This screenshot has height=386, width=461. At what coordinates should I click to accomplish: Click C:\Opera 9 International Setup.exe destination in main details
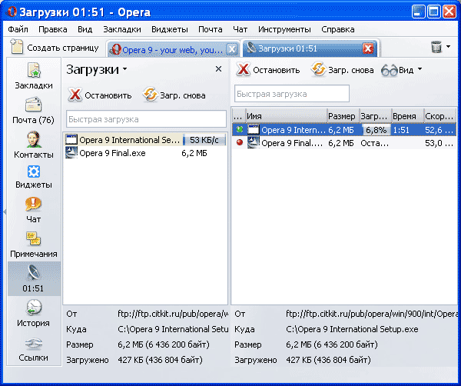coord(352,329)
